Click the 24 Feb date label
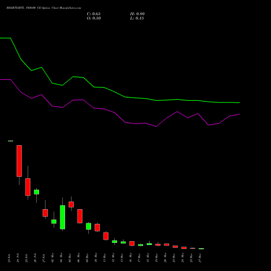This screenshot has width=271, height=271. pyautogui.click(x=18, y=258)
